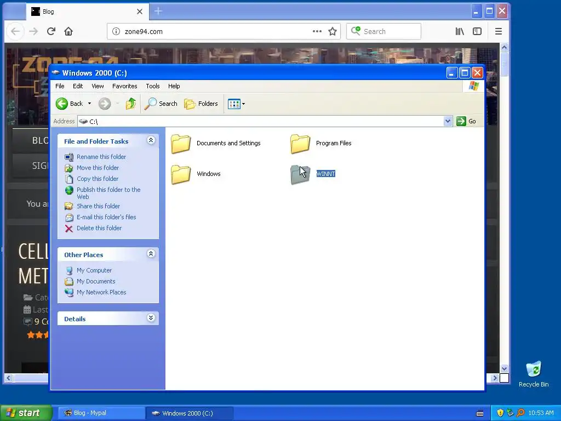The image size is (561, 421).
Task: Click the keyboard icon on the taskbar
Action: click(480, 413)
